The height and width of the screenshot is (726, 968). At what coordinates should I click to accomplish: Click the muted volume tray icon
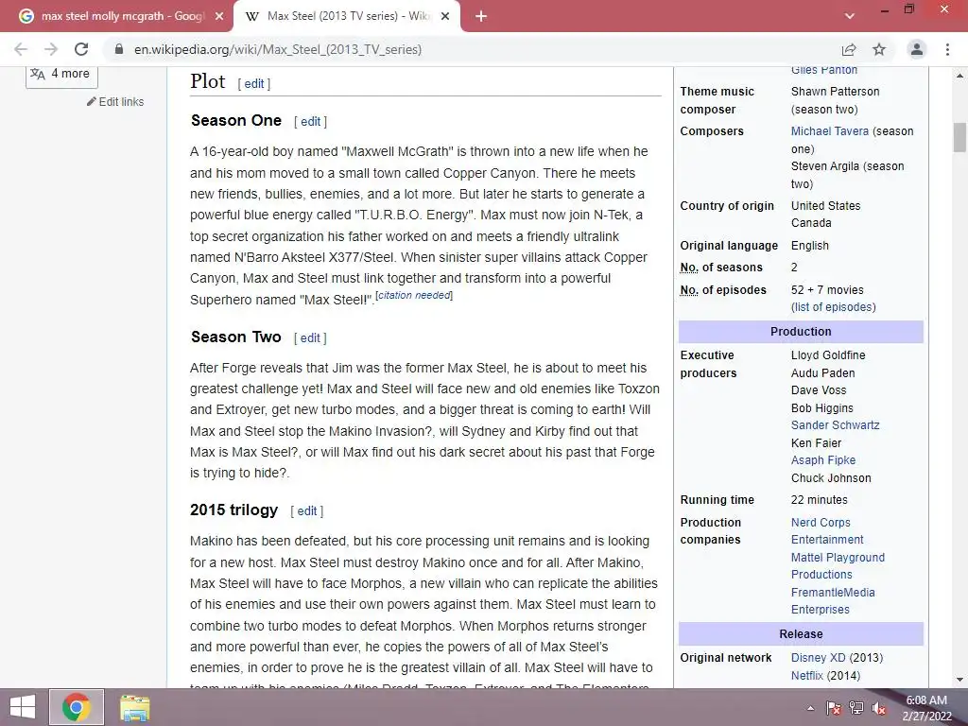coord(879,708)
